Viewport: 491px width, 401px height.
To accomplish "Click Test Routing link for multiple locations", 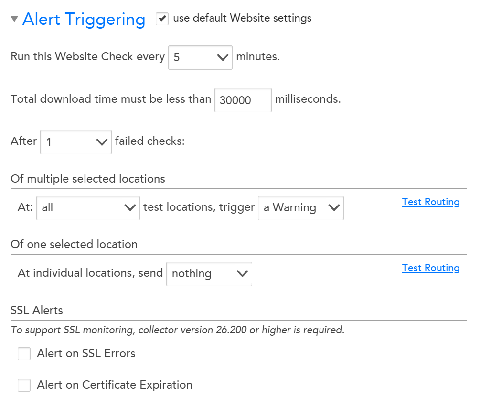I will pos(430,202).
